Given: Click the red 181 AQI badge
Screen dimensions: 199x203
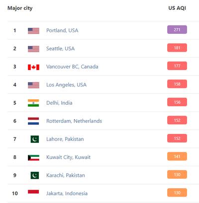Looking at the screenshot, I should pyautogui.click(x=177, y=48).
